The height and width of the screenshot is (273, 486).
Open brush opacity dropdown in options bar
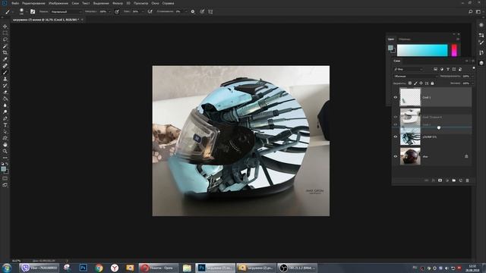click(x=109, y=12)
